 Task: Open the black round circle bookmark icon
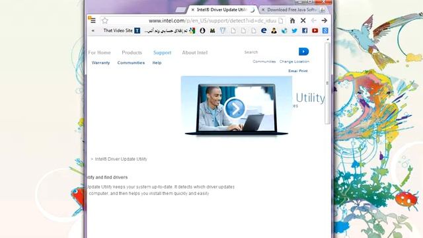pyautogui.click(x=202, y=31)
